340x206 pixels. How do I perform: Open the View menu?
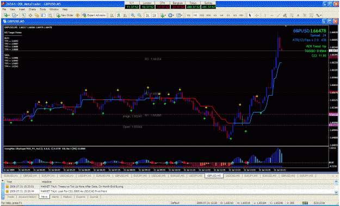(13, 10)
